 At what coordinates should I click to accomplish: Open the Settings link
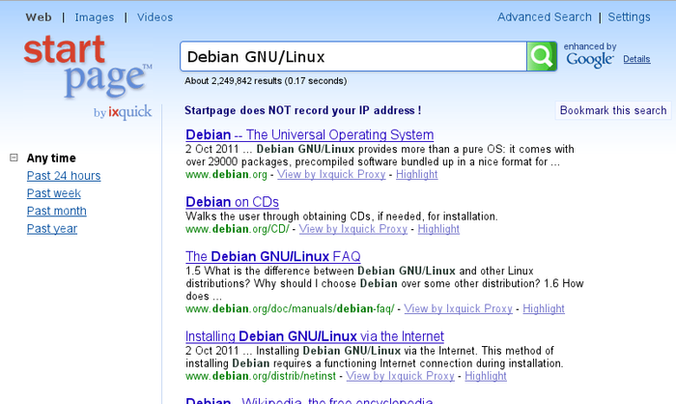629,16
